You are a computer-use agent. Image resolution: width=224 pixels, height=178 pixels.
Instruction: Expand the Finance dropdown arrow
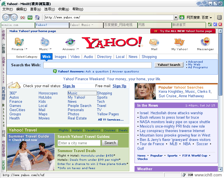26,49
